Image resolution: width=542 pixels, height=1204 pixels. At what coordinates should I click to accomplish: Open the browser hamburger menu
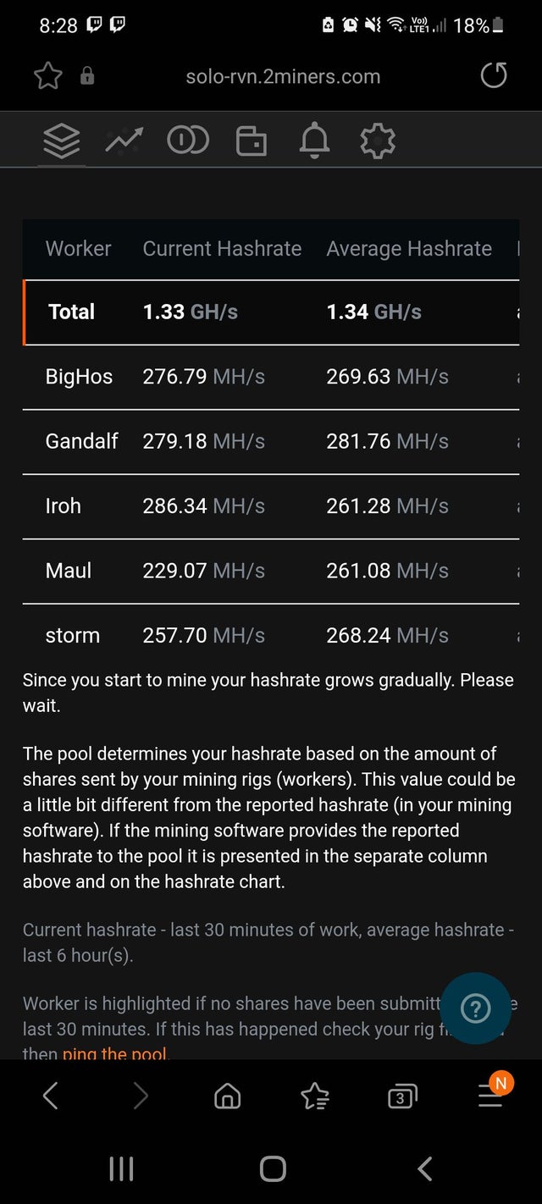coord(492,1095)
